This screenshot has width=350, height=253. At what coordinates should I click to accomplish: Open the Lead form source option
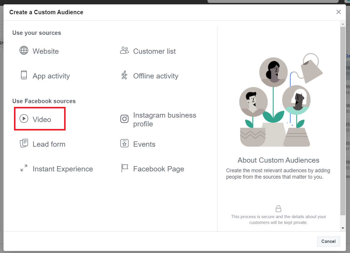(x=49, y=144)
